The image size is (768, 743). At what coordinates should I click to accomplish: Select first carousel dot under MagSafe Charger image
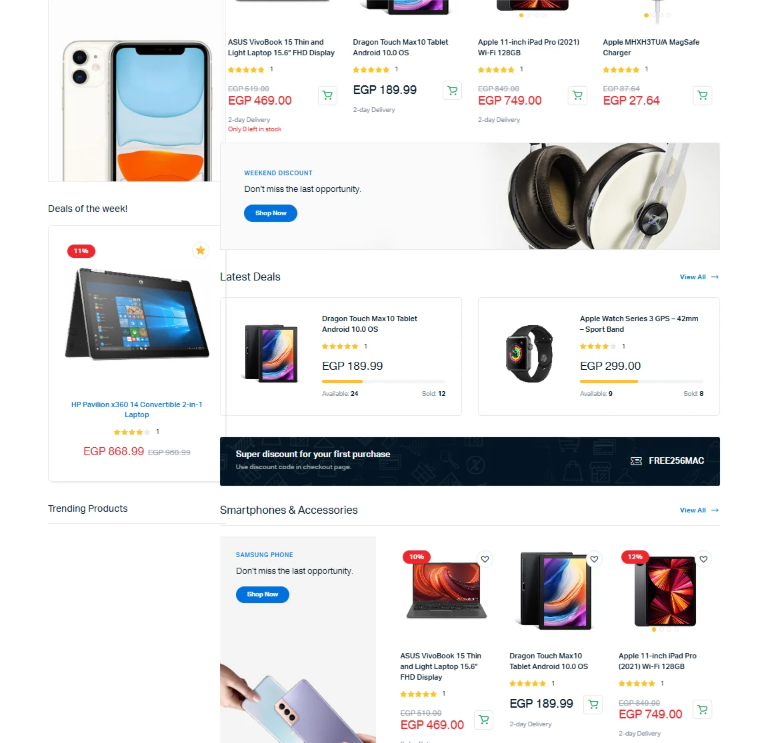click(x=647, y=15)
